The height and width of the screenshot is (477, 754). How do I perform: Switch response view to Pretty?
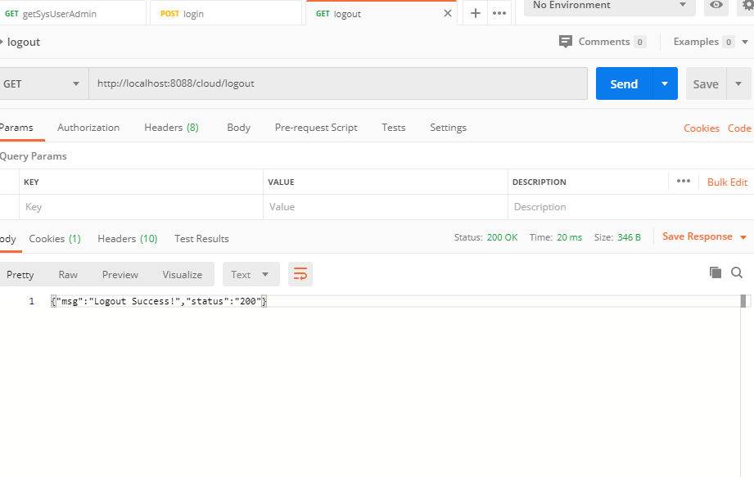coord(20,274)
